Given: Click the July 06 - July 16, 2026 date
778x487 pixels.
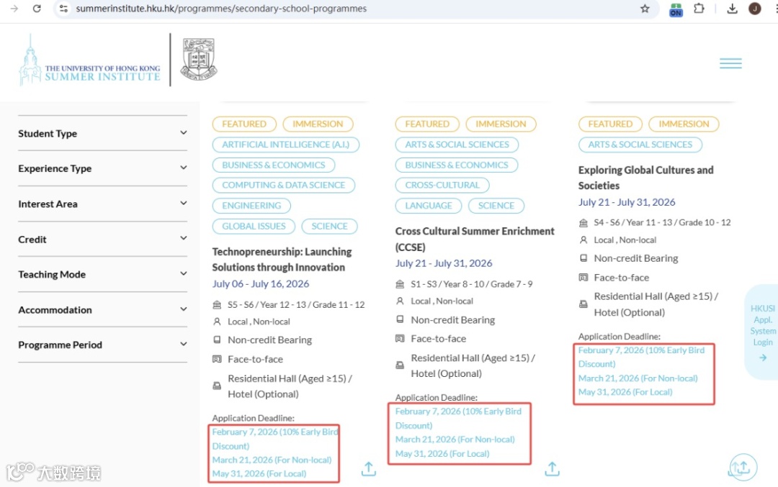Looking at the screenshot, I should [261, 284].
